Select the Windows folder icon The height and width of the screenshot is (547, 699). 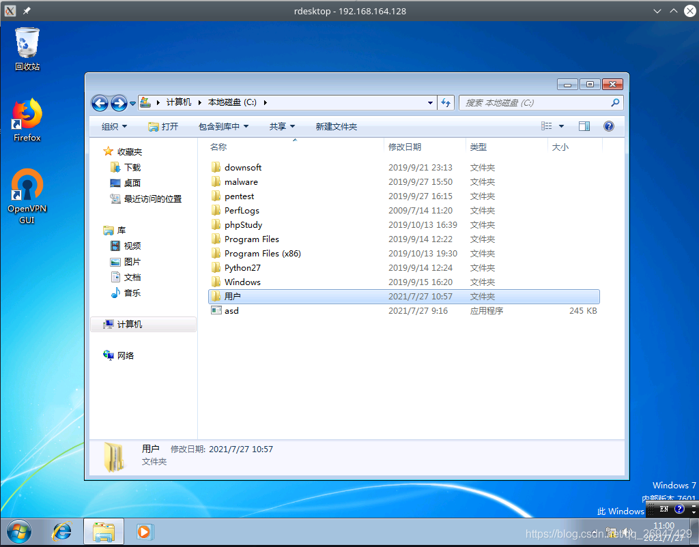click(216, 282)
